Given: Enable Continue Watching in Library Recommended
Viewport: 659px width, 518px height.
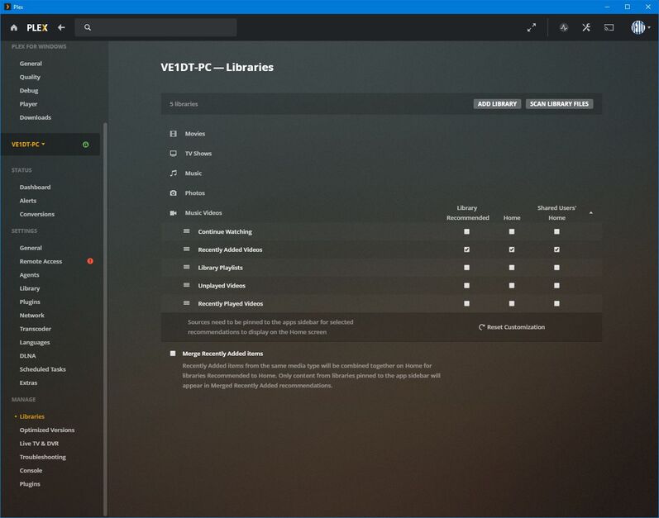Looking at the screenshot, I should coord(466,231).
